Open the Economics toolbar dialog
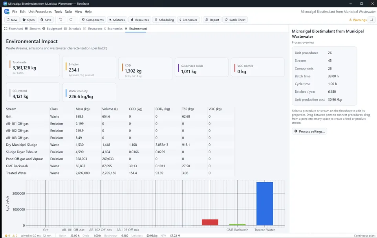This screenshot has width=377, height=238. pyautogui.click(x=188, y=20)
